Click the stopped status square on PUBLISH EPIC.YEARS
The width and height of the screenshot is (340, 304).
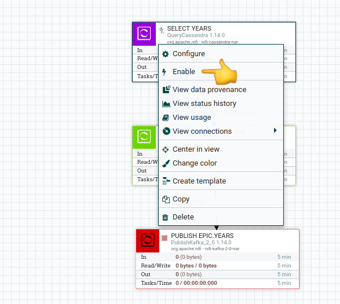click(164, 238)
